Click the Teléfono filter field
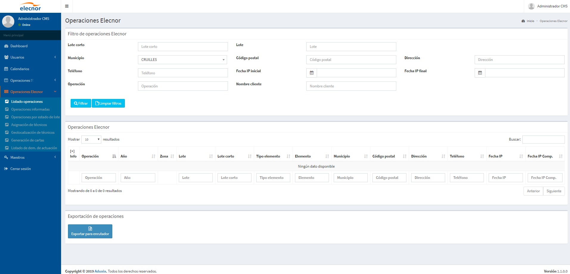The width and height of the screenshot is (570, 274). (x=183, y=73)
